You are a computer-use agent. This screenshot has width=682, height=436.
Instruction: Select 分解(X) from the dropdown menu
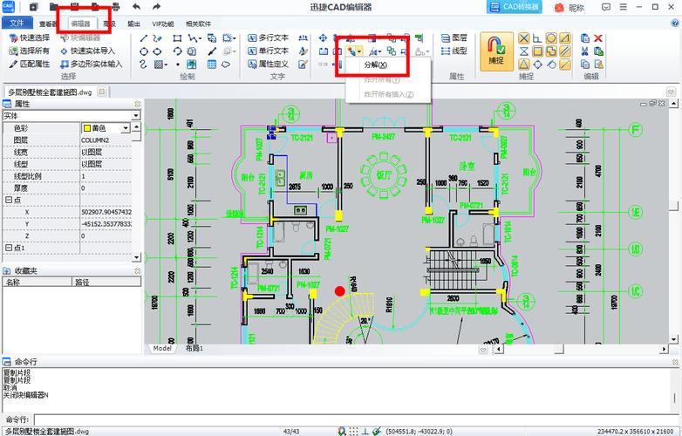click(x=375, y=65)
